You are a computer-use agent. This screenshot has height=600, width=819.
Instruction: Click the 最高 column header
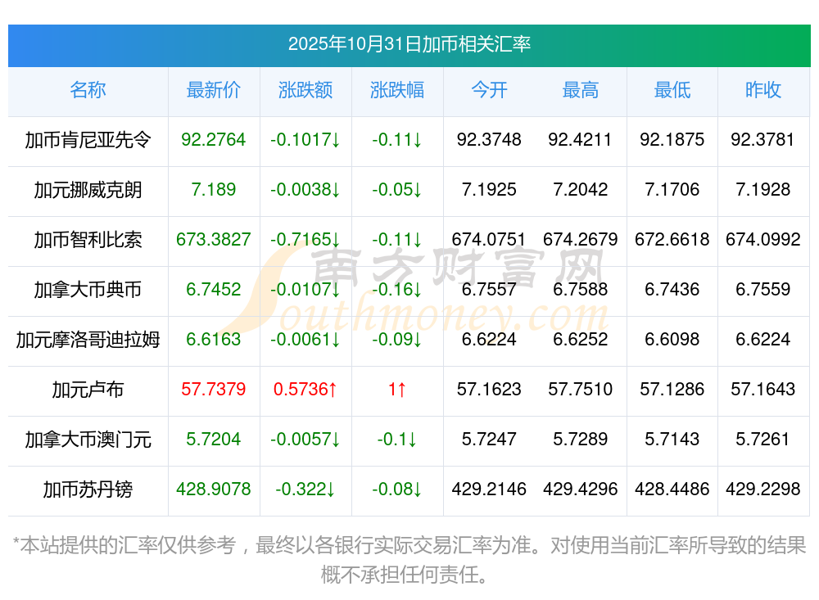click(581, 90)
